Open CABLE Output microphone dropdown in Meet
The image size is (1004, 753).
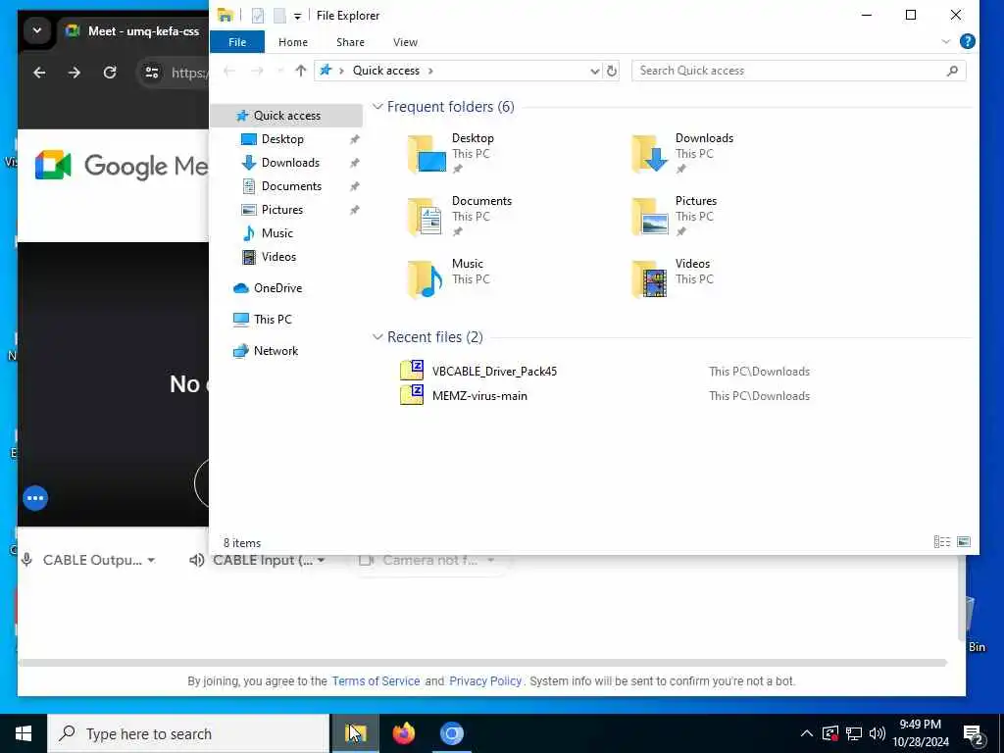point(88,560)
